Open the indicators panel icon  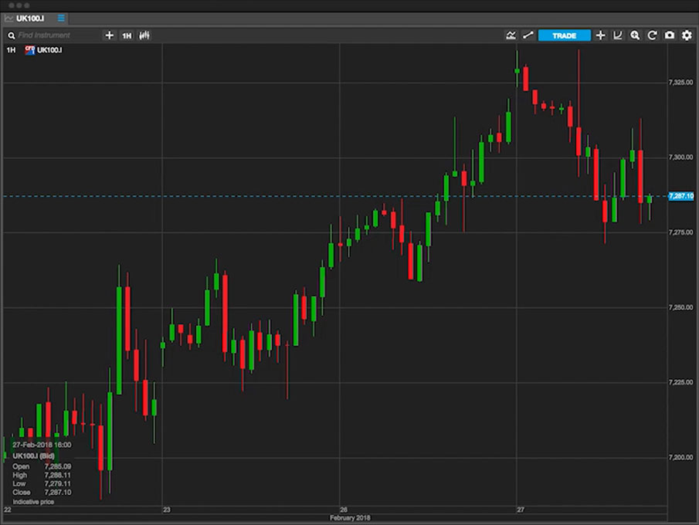618,35
